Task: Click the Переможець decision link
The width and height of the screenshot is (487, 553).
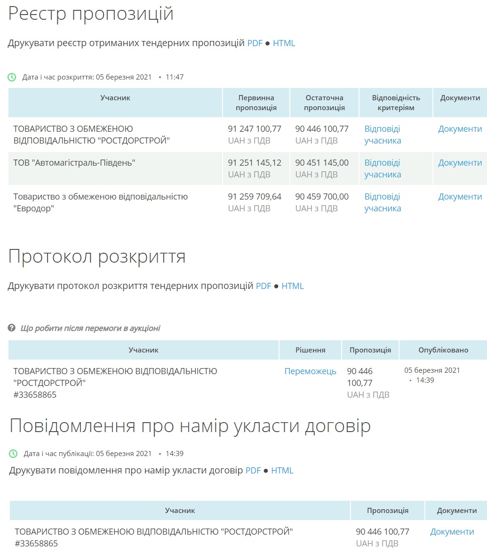Action: [310, 371]
